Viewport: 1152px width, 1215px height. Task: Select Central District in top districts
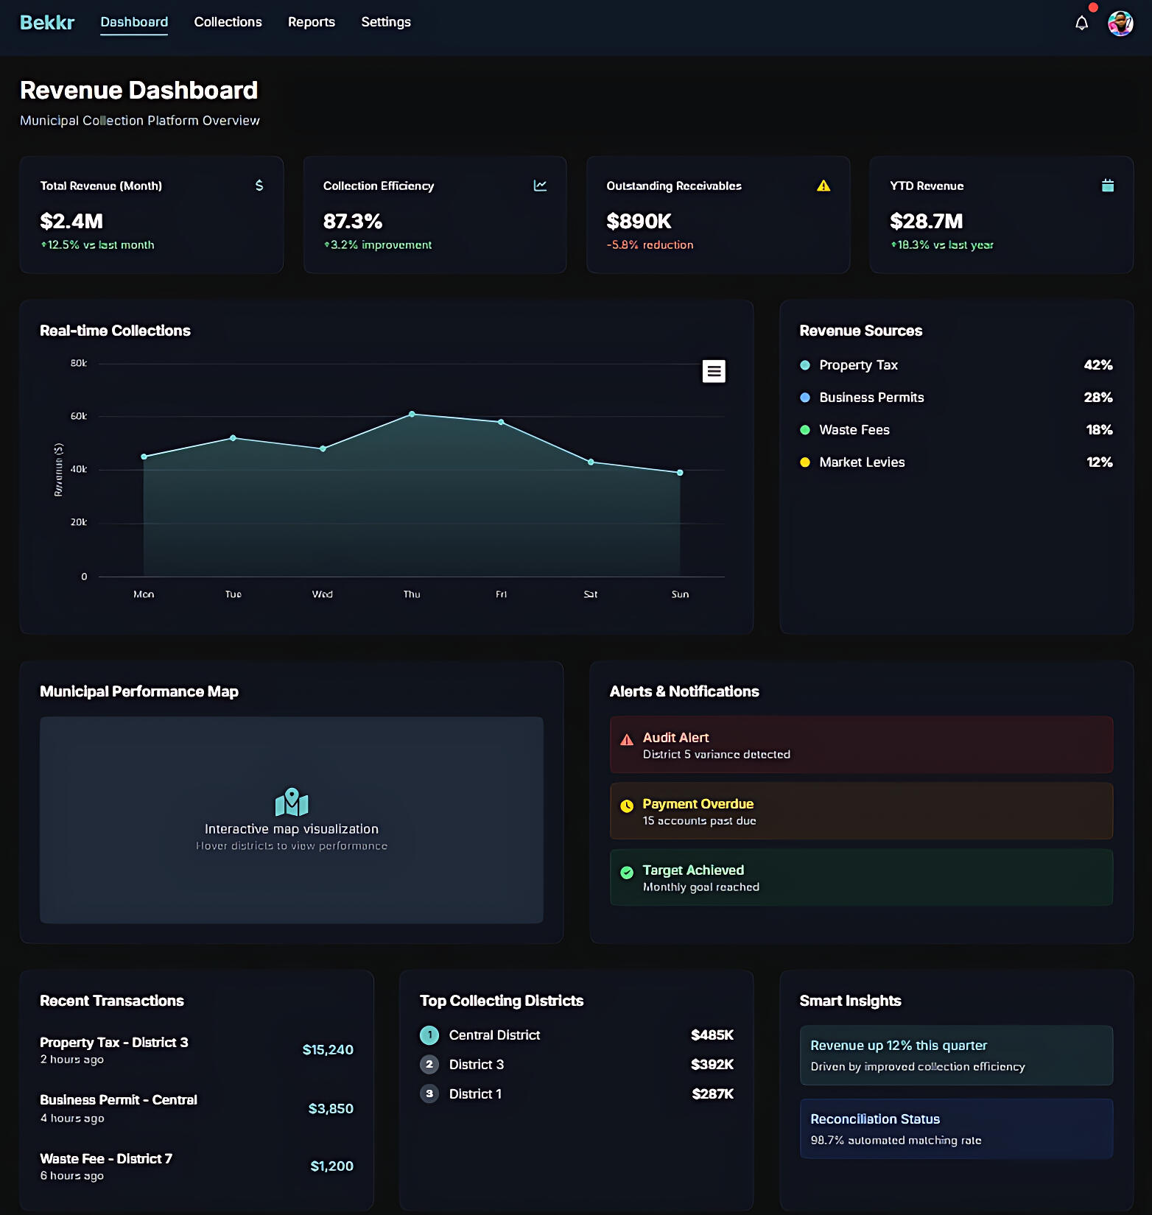pyautogui.click(x=494, y=1035)
